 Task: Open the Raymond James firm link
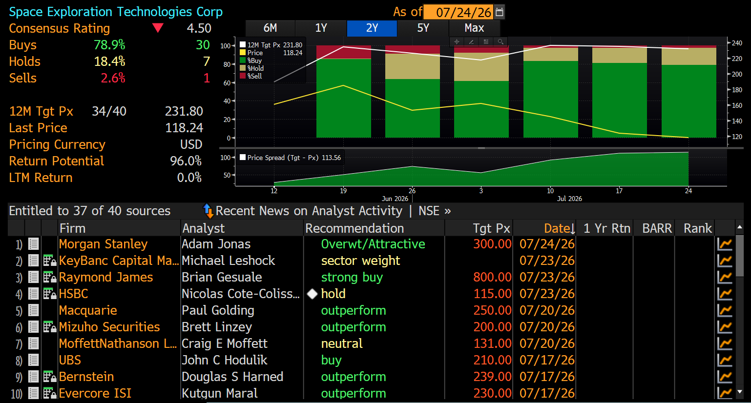(x=106, y=277)
